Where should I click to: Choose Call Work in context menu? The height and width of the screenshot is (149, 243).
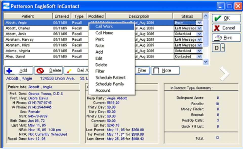coord(111,27)
